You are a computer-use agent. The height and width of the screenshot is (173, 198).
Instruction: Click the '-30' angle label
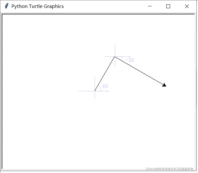(x=130, y=60)
